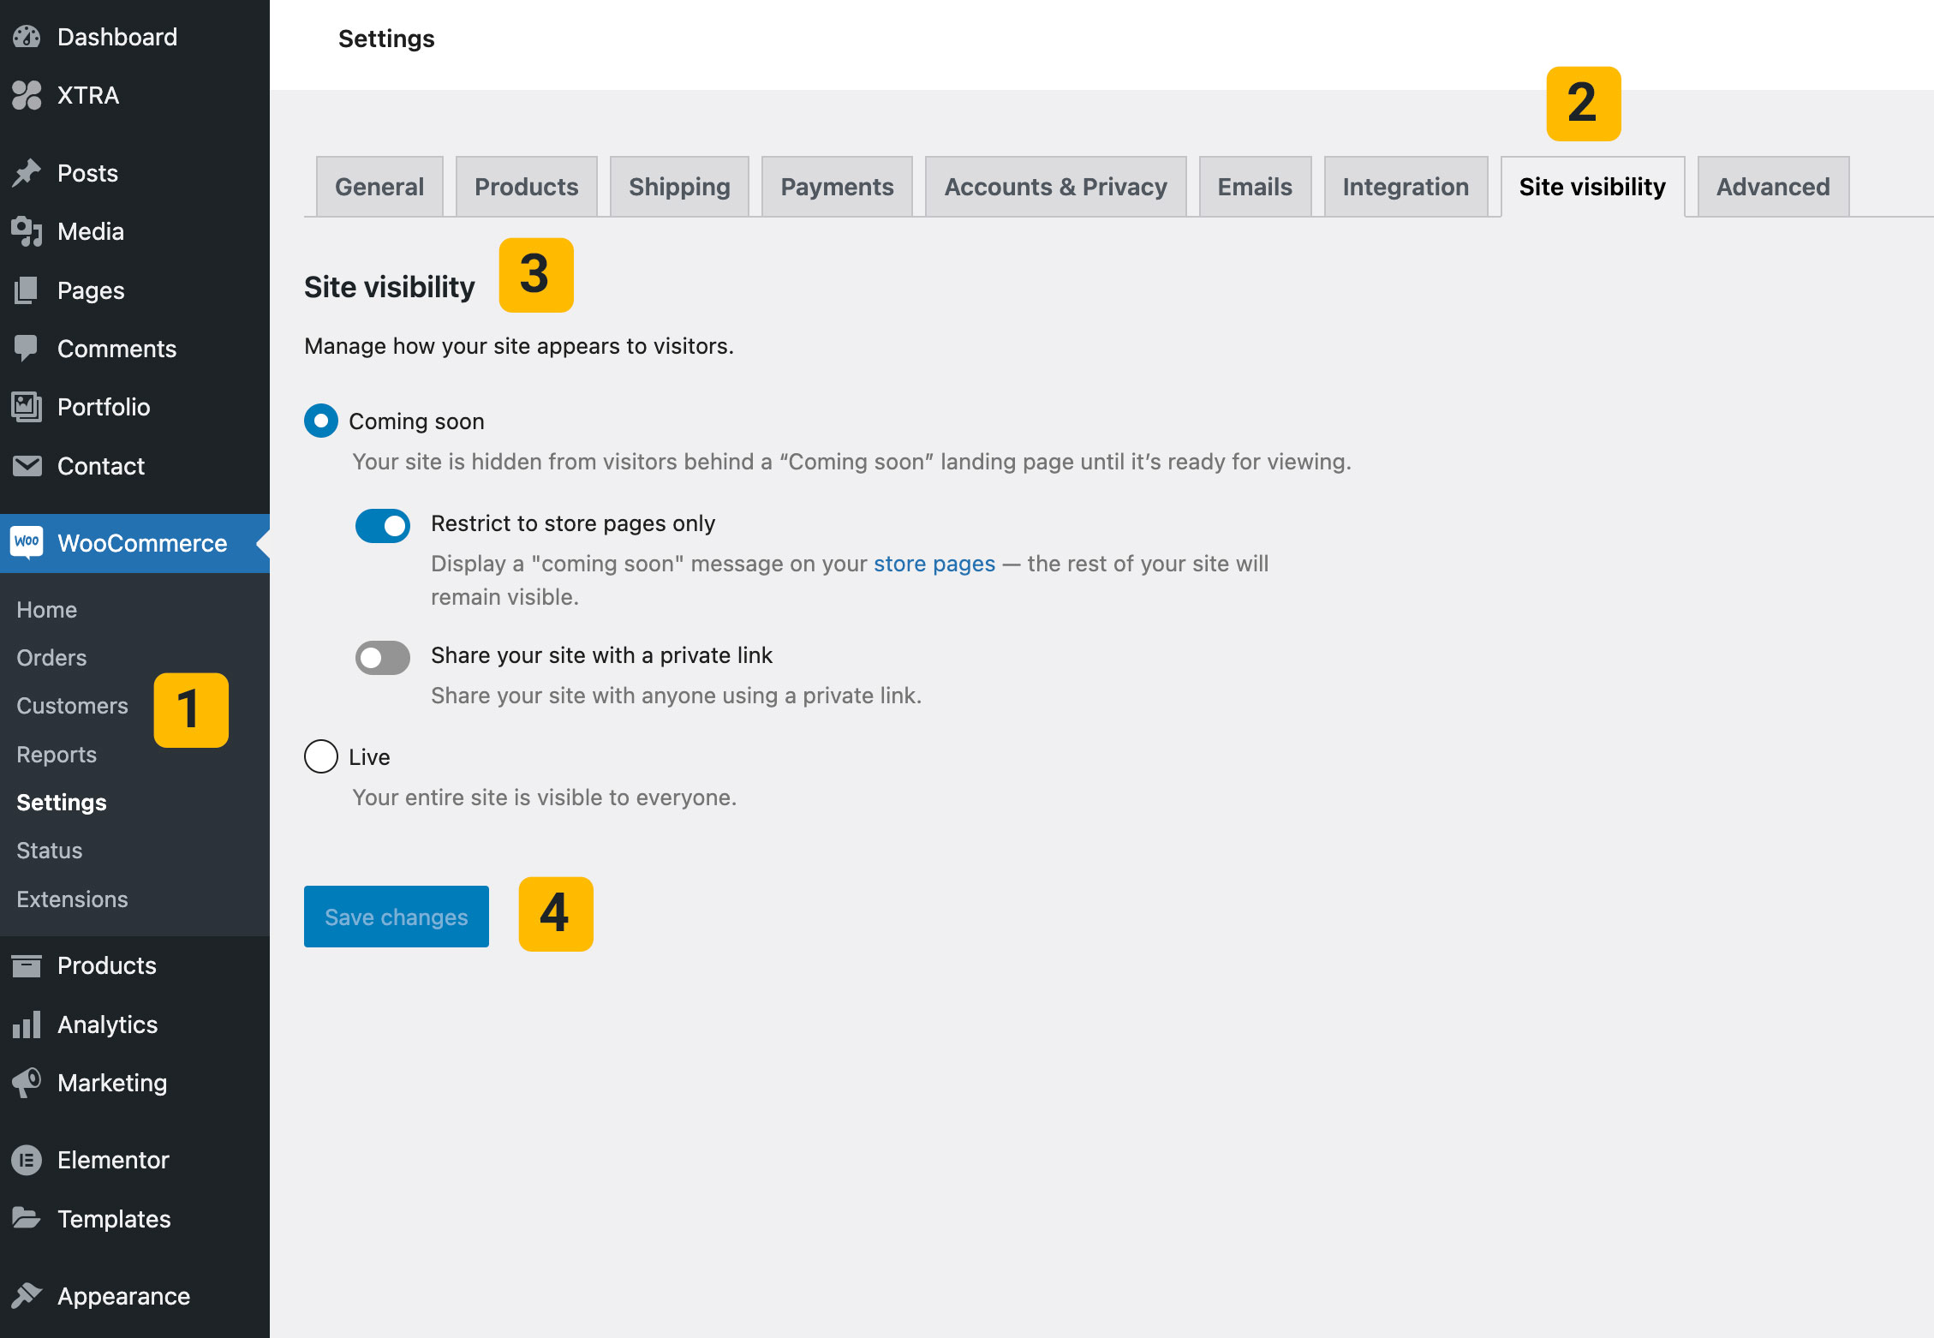
Task: Enable Share your site with private link
Action: click(383, 657)
